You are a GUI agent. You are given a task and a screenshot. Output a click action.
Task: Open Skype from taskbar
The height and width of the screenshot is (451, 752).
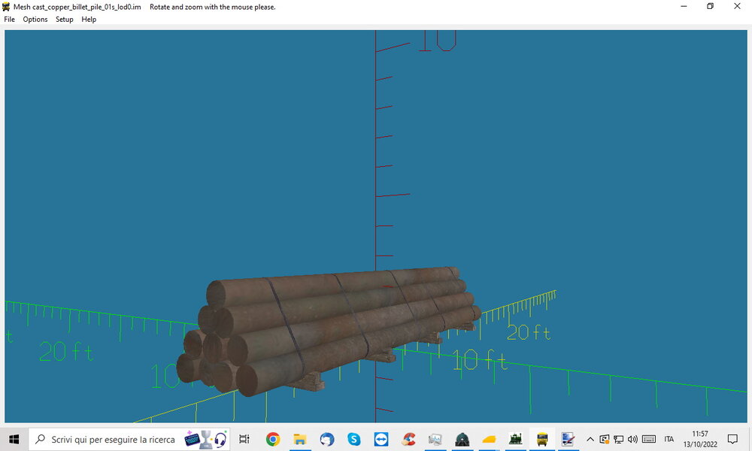click(x=354, y=439)
